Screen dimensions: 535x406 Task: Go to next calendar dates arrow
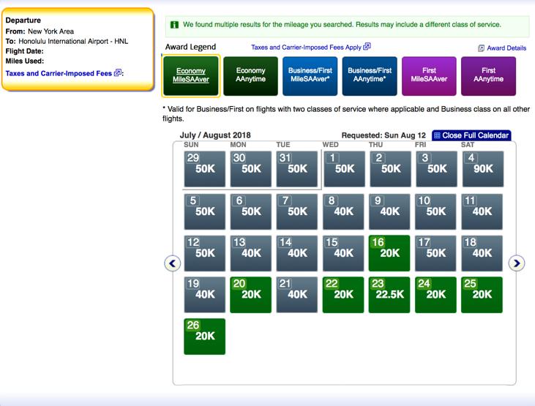[517, 263]
